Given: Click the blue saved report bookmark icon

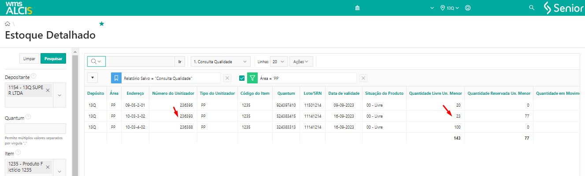Looking at the screenshot, I should [x=116, y=78].
